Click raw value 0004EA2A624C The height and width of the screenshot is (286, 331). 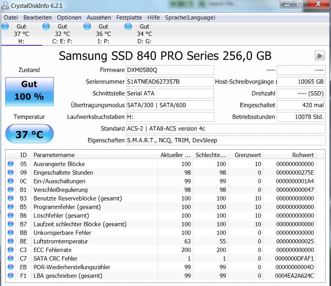click(x=294, y=276)
